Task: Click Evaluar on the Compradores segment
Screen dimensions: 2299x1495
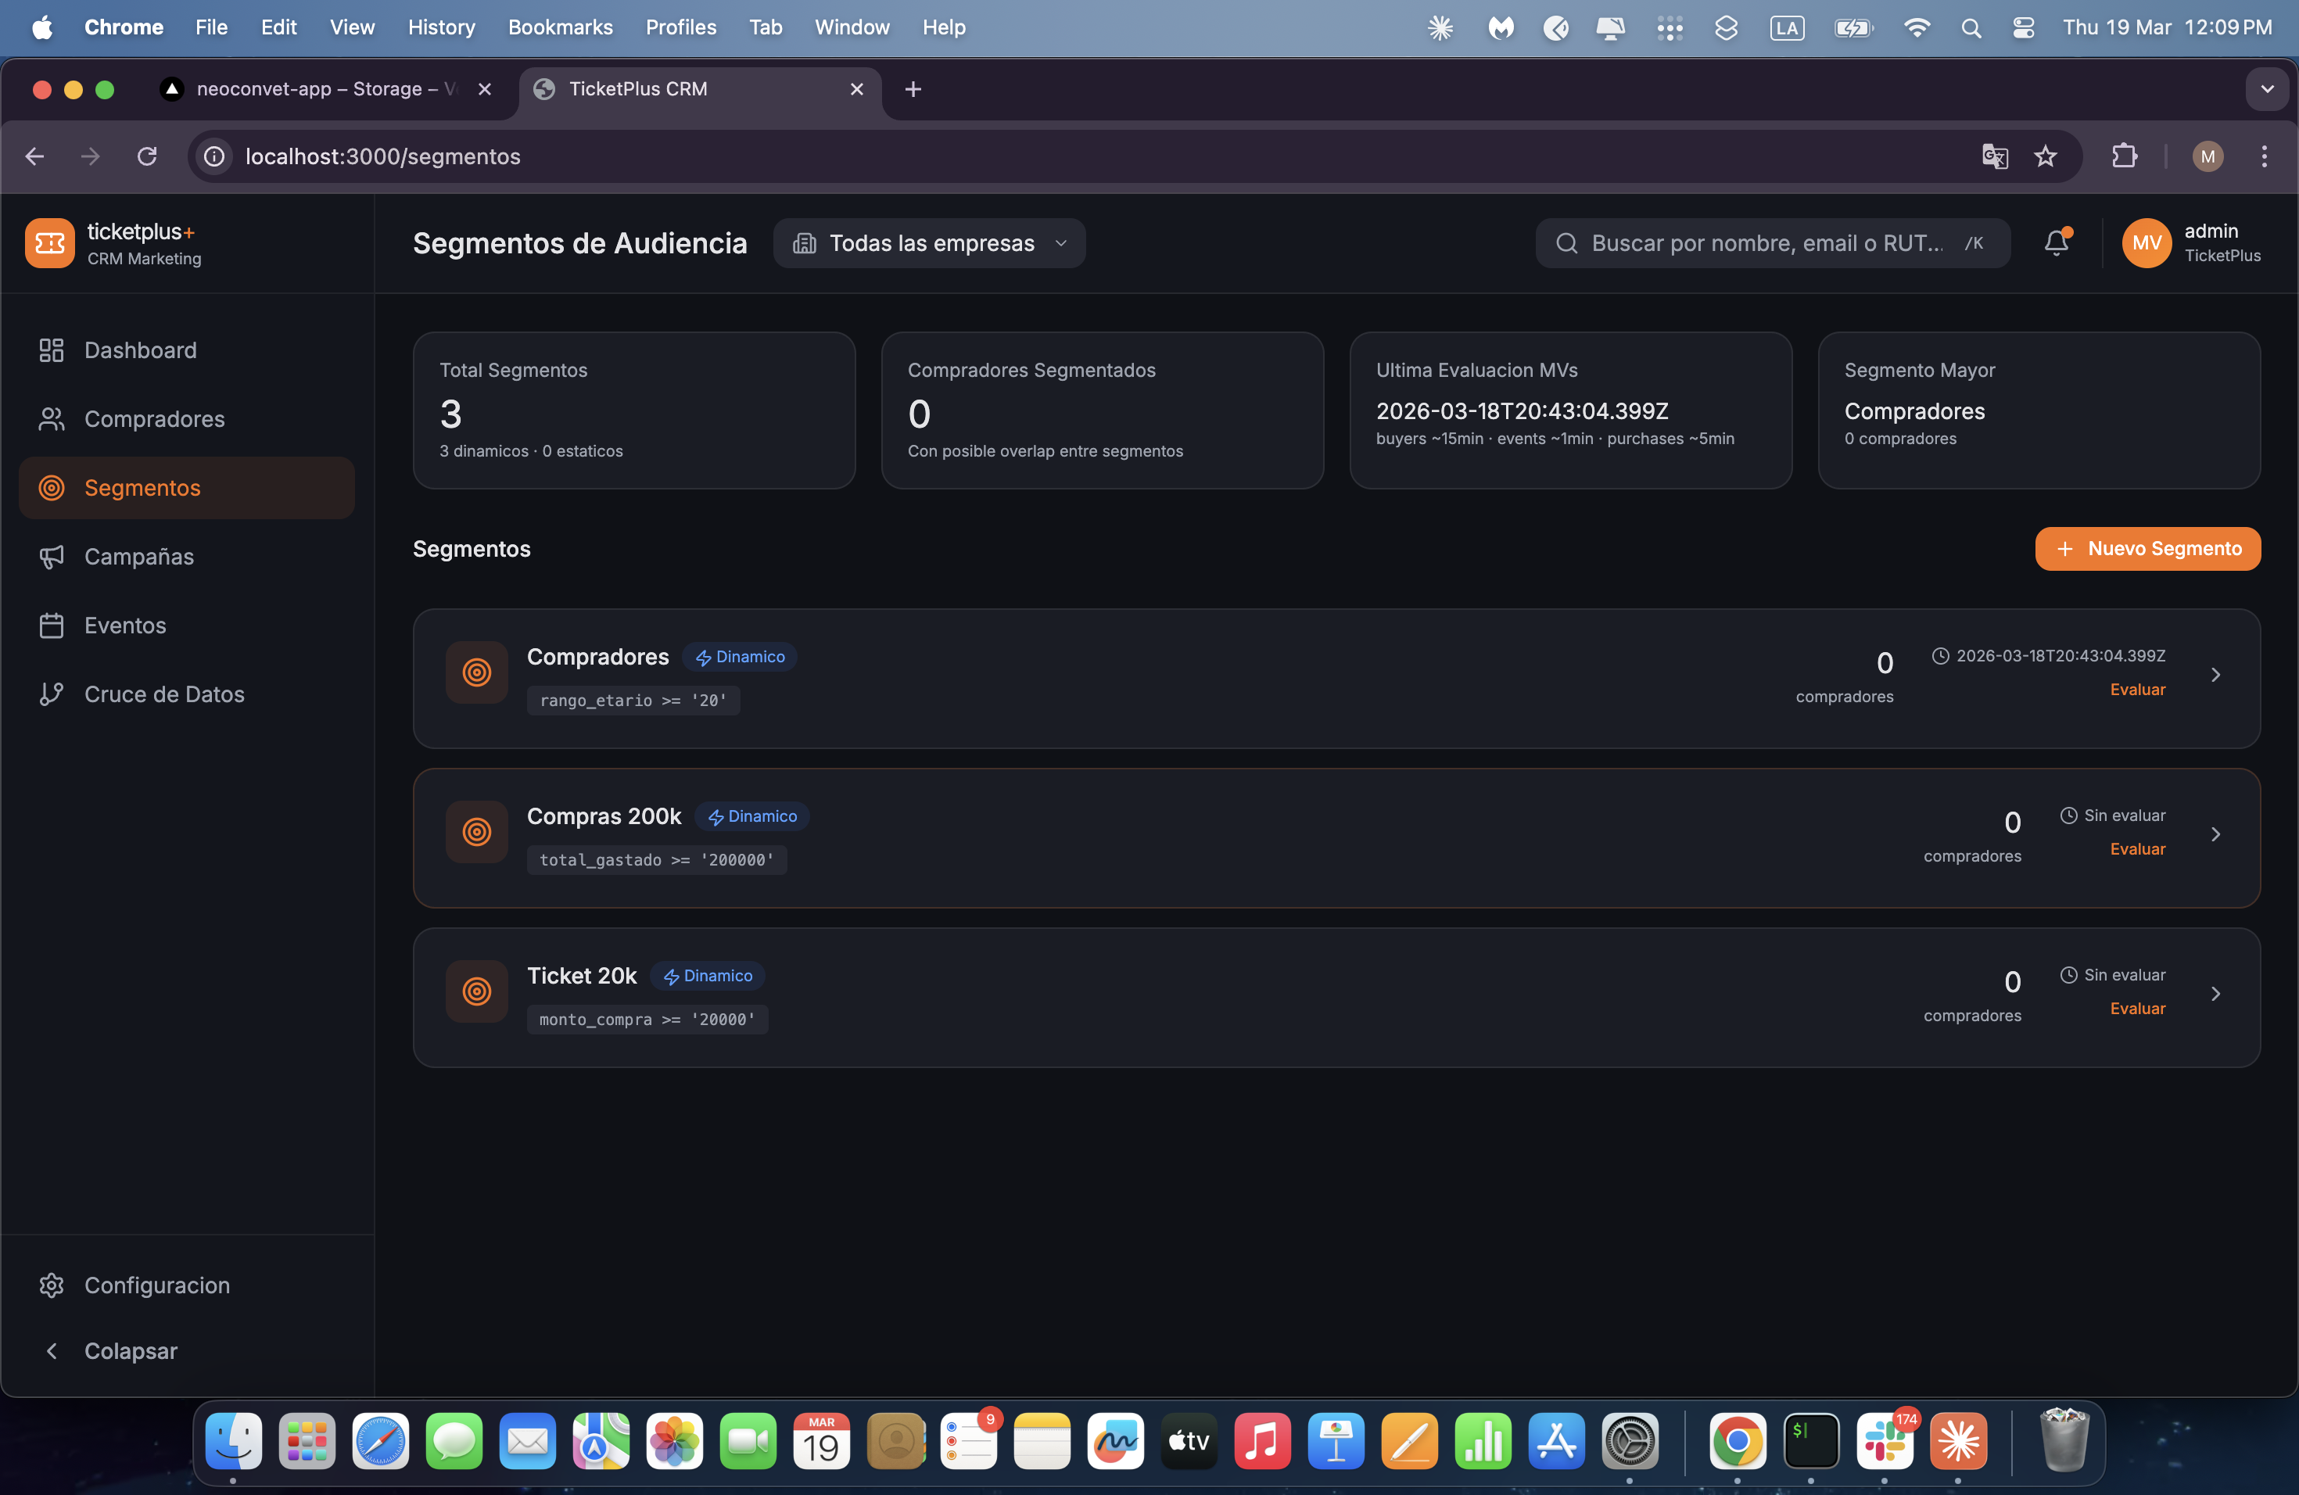Action: 2136,690
